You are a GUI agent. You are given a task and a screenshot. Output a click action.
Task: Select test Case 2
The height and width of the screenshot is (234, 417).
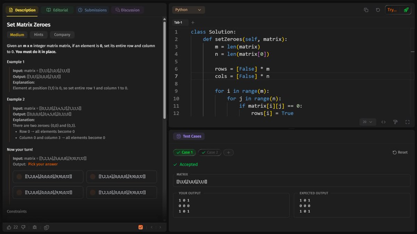(x=210, y=152)
